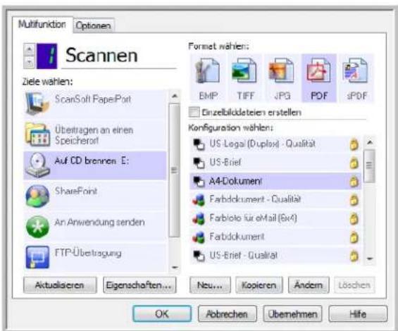Select the plain Farbdokument configuration label

237,237
